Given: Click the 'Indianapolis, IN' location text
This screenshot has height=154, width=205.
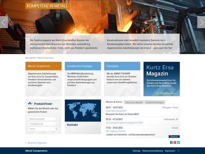Looking at the screenshot, I should point(171,119).
